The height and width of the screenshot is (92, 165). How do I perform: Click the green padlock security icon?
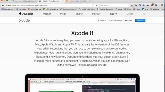[x=9, y=5]
